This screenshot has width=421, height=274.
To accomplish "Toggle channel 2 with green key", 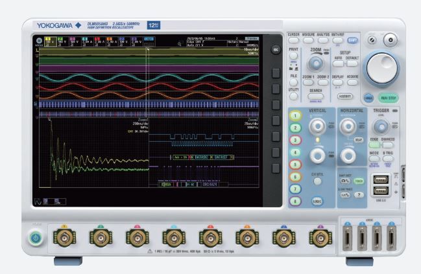I will (x=295, y=128).
